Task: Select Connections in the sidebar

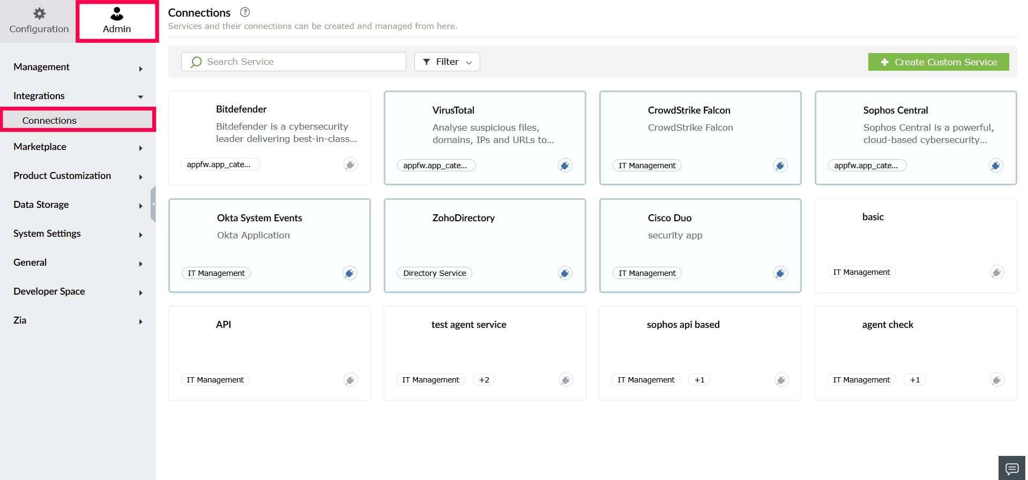Action: [78, 120]
